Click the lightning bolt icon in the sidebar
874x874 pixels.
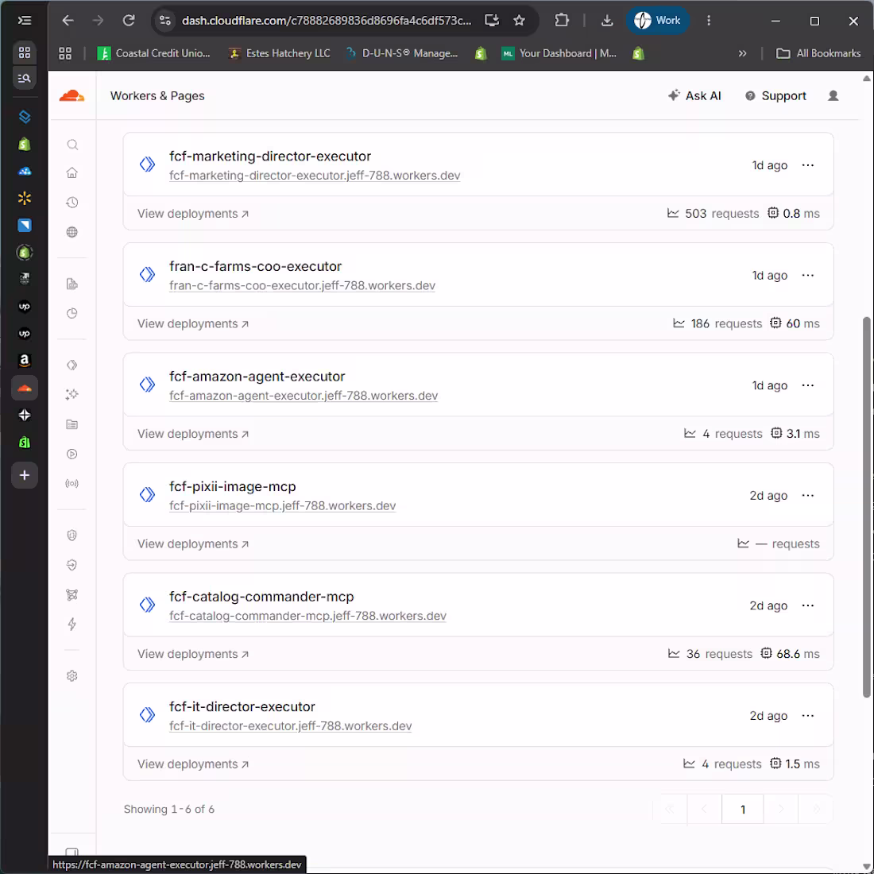72,625
